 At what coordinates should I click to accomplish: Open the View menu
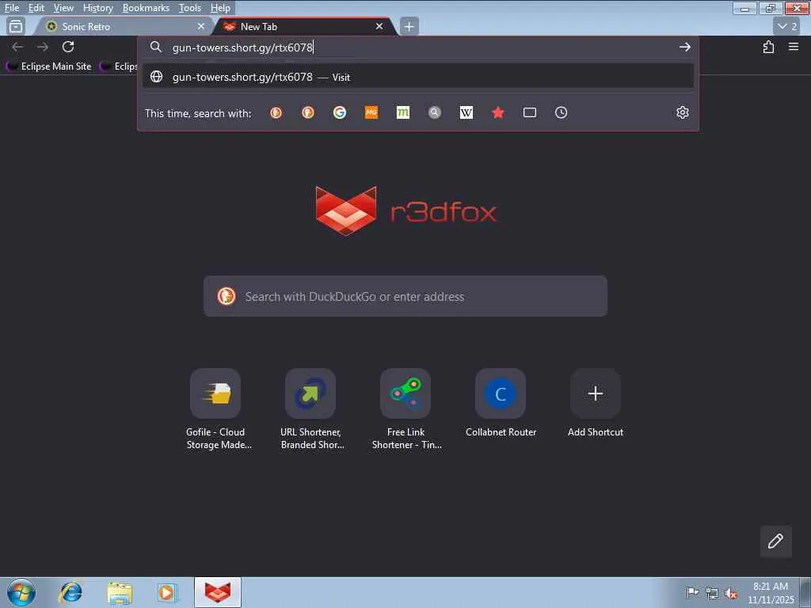tap(63, 8)
